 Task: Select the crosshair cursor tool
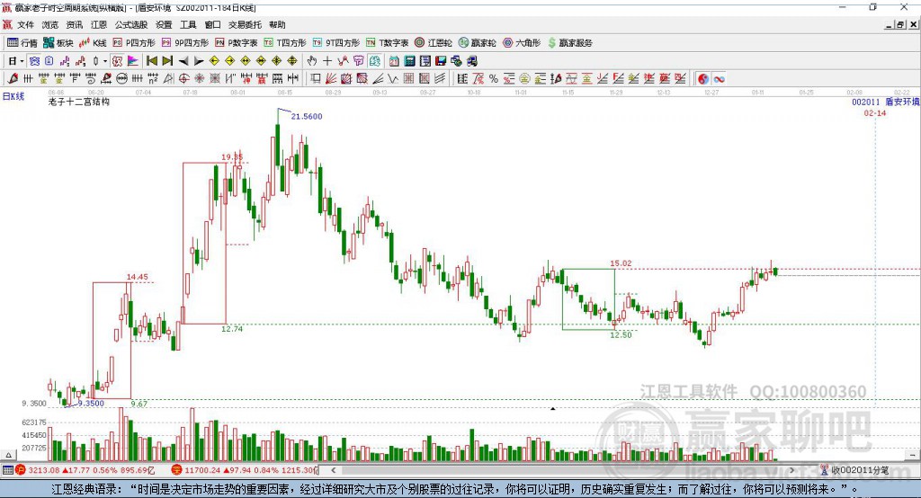(327, 61)
